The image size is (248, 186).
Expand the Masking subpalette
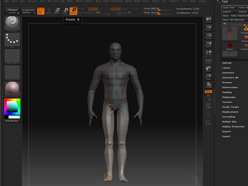[227, 92]
